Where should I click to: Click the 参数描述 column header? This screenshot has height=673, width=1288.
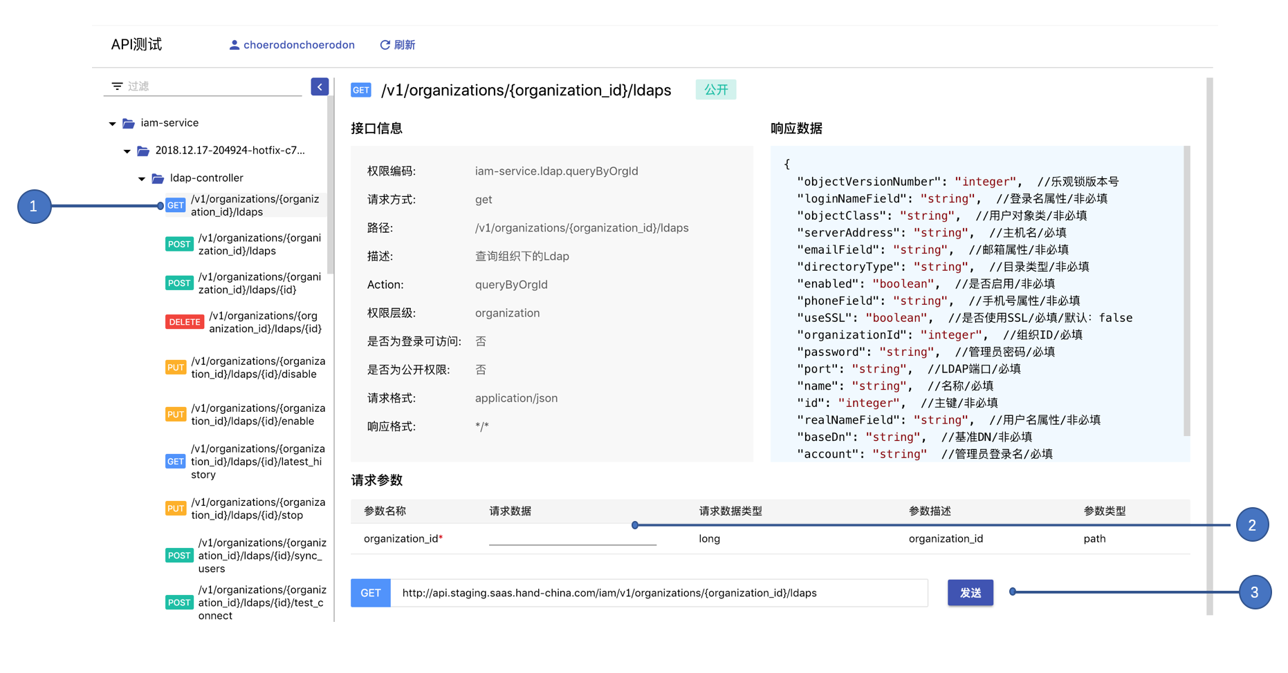930,511
